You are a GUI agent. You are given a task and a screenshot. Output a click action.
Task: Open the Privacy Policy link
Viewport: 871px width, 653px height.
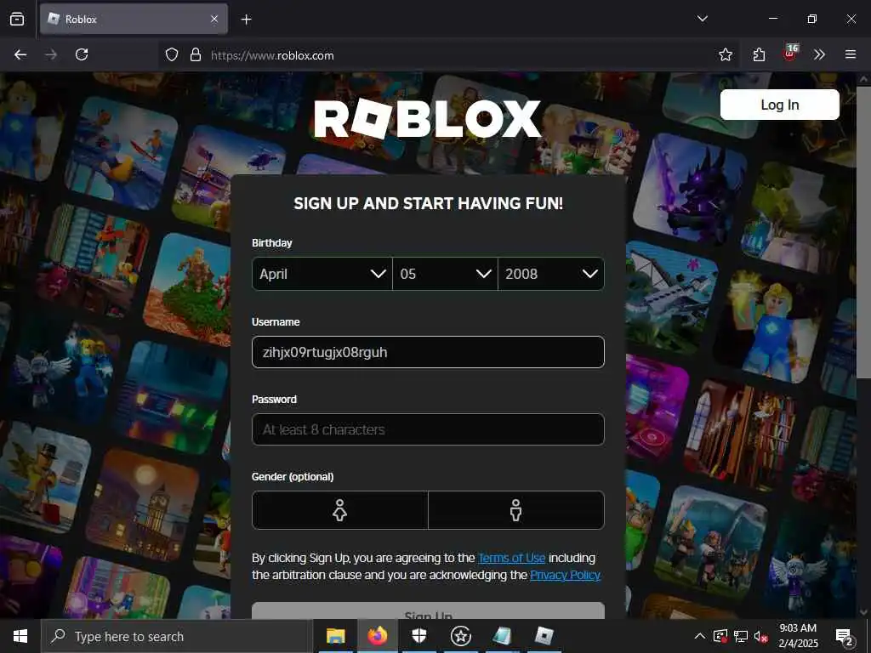(x=565, y=575)
